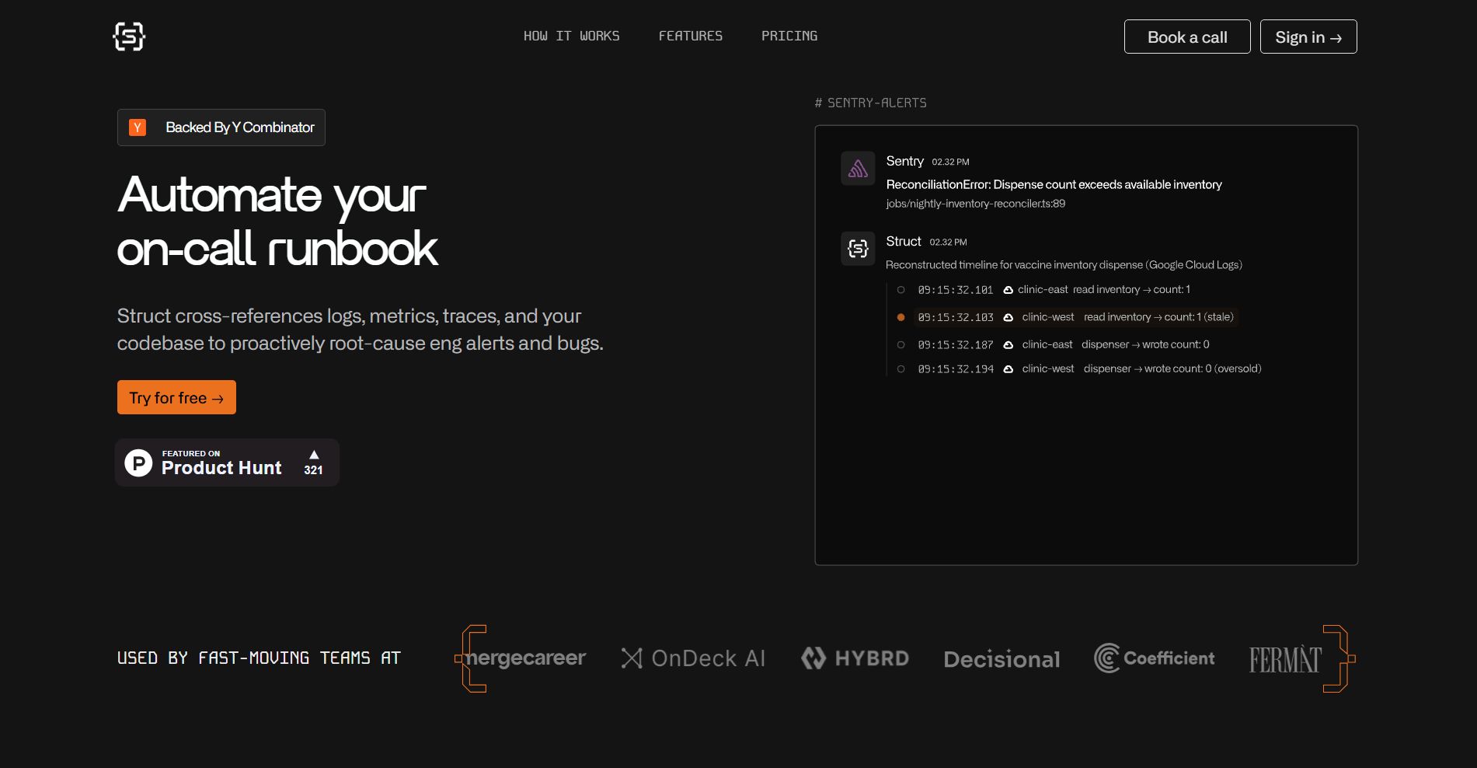Image resolution: width=1477 pixels, height=768 pixels.
Task: Click the Book a call button
Action: 1187,37
